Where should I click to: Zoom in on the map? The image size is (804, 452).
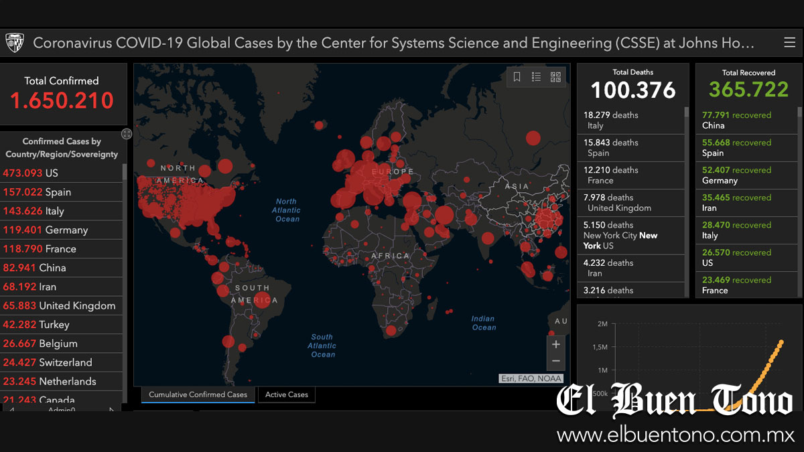556,345
